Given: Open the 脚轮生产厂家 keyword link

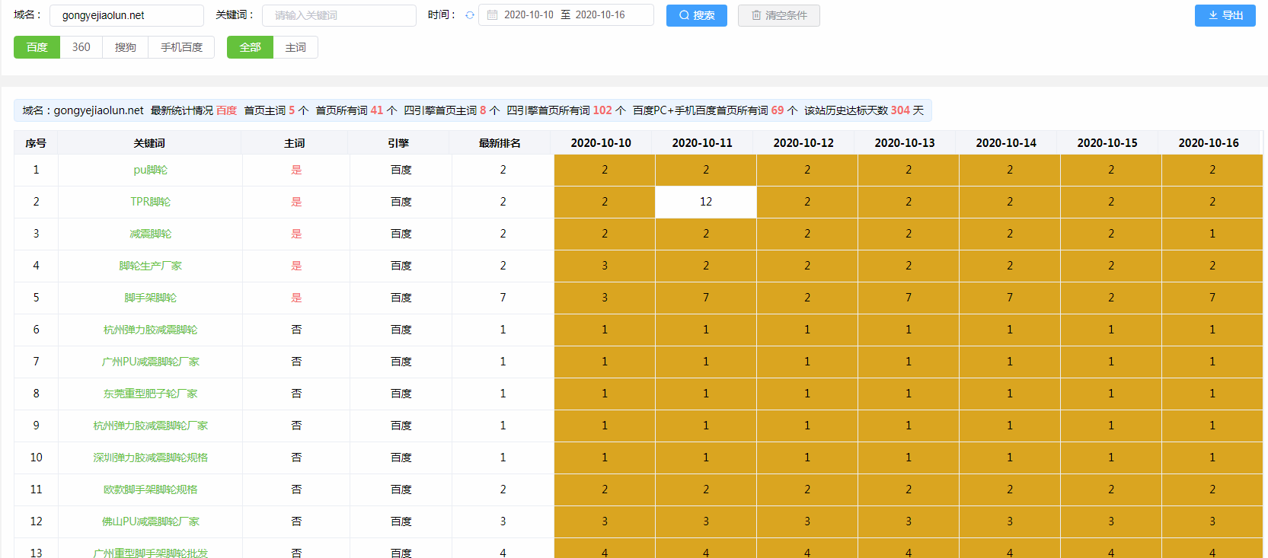Looking at the screenshot, I should (x=150, y=266).
